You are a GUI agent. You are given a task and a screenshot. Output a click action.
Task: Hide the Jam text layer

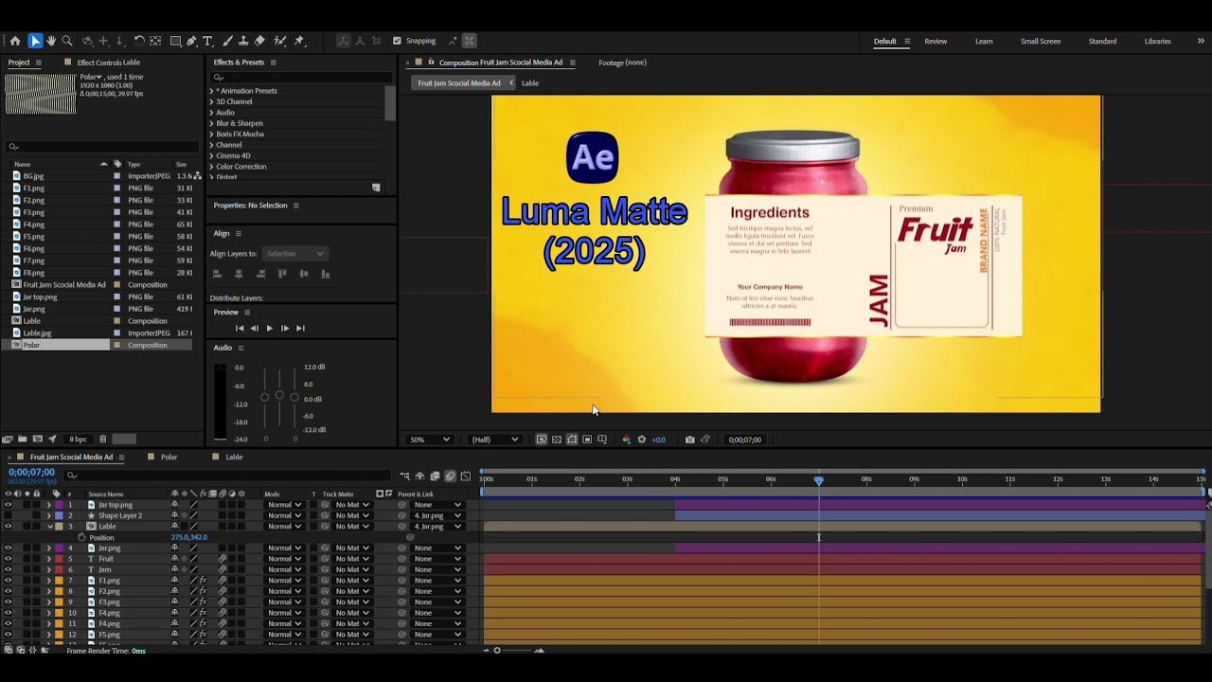point(8,569)
